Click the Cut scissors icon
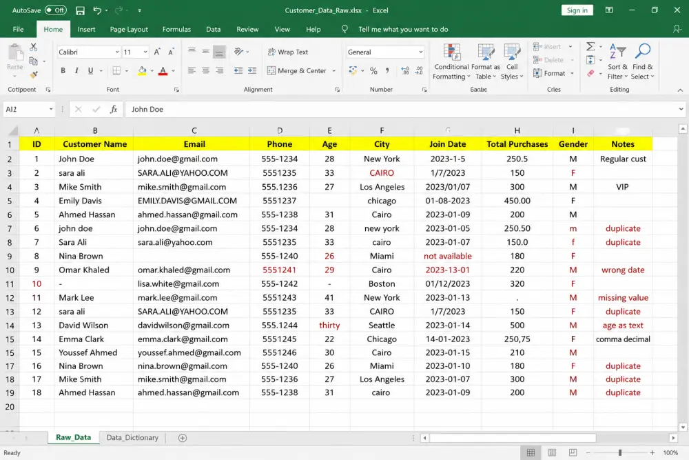Image resolution: width=689 pixels, height=460 pixels. click(x=33, y=47)
